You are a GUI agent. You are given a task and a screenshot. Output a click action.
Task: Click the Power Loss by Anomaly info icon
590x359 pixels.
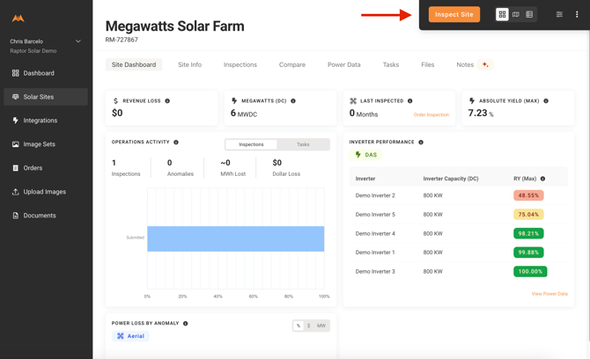(186, 323)
